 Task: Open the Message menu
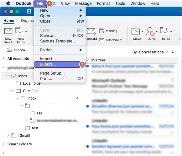tap(83, 3)
